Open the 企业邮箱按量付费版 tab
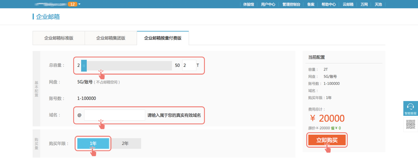This screenshot has height=160, width=418. (163, 38)
